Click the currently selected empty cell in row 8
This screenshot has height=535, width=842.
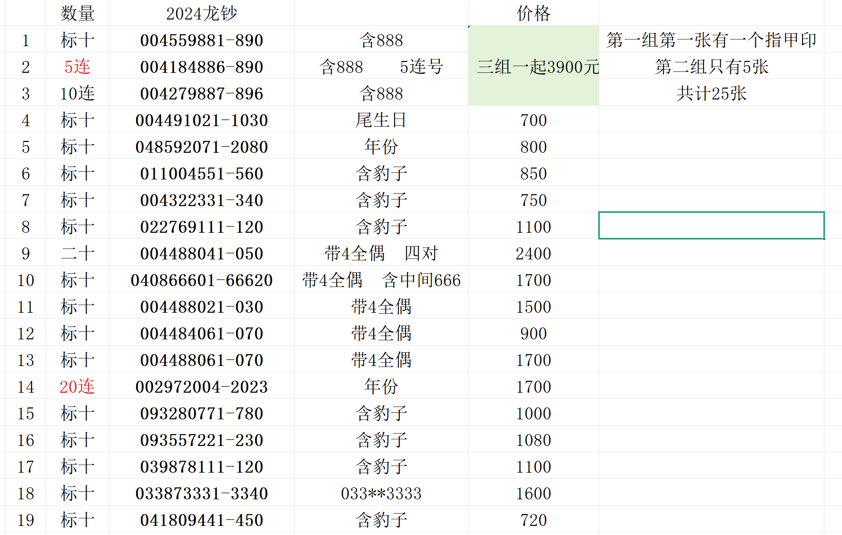point(712,226)
